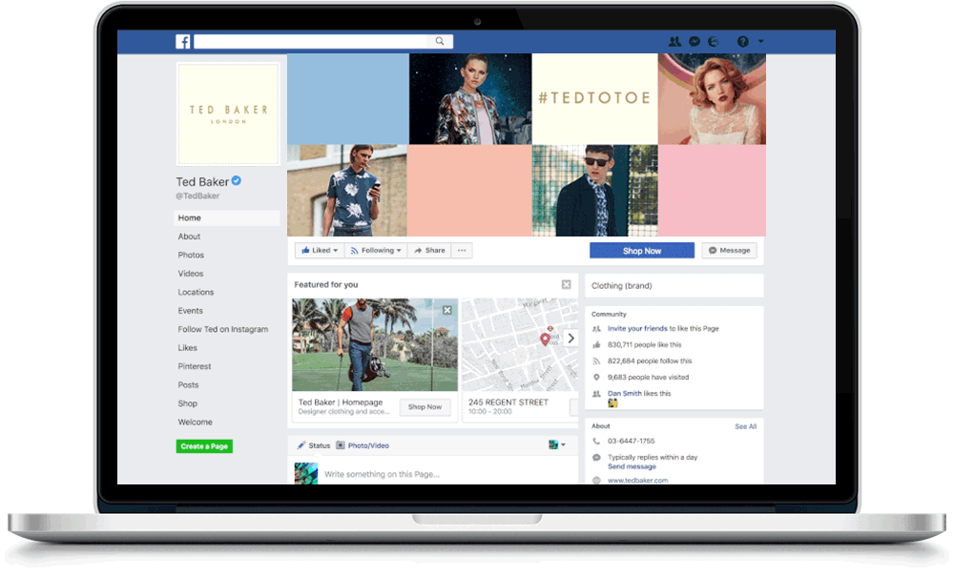Open Follow Ted on Instagram

point(222,329)
